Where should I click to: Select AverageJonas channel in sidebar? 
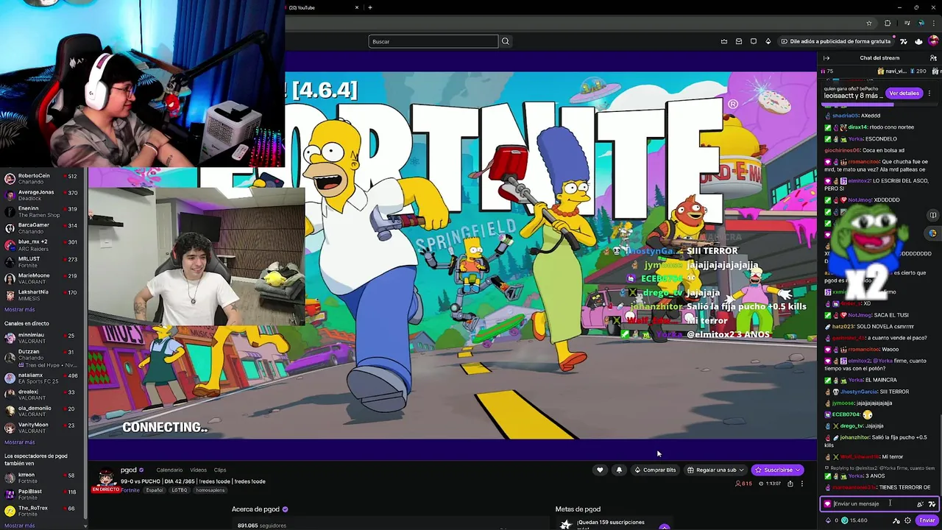coord(43,195)
